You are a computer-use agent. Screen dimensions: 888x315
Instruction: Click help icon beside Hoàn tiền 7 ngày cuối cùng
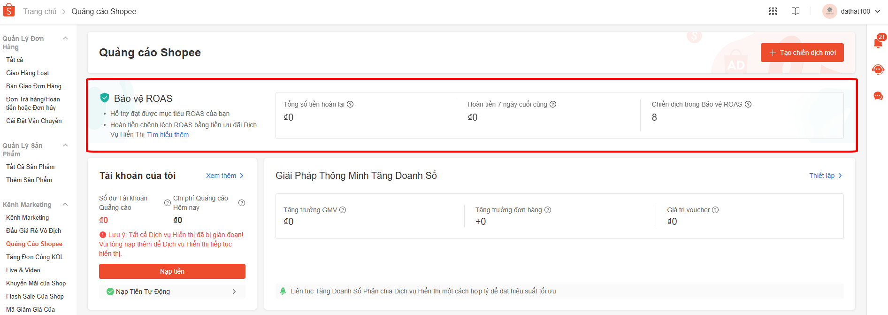[x=553, y=104]
